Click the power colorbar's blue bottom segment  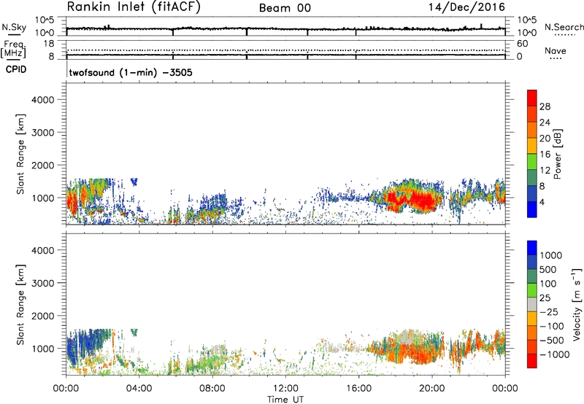pyautogui.click(x=532, y=209)
